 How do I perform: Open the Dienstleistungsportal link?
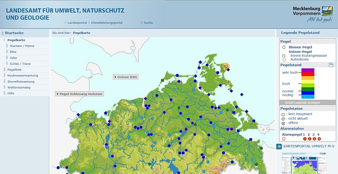pyautogui.click(x=107, y=22)
